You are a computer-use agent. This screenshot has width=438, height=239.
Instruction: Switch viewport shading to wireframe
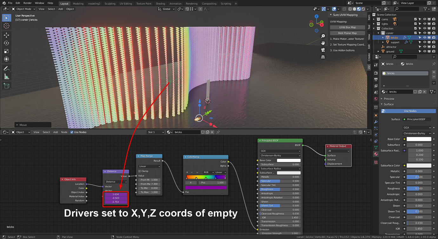[350, 9]
